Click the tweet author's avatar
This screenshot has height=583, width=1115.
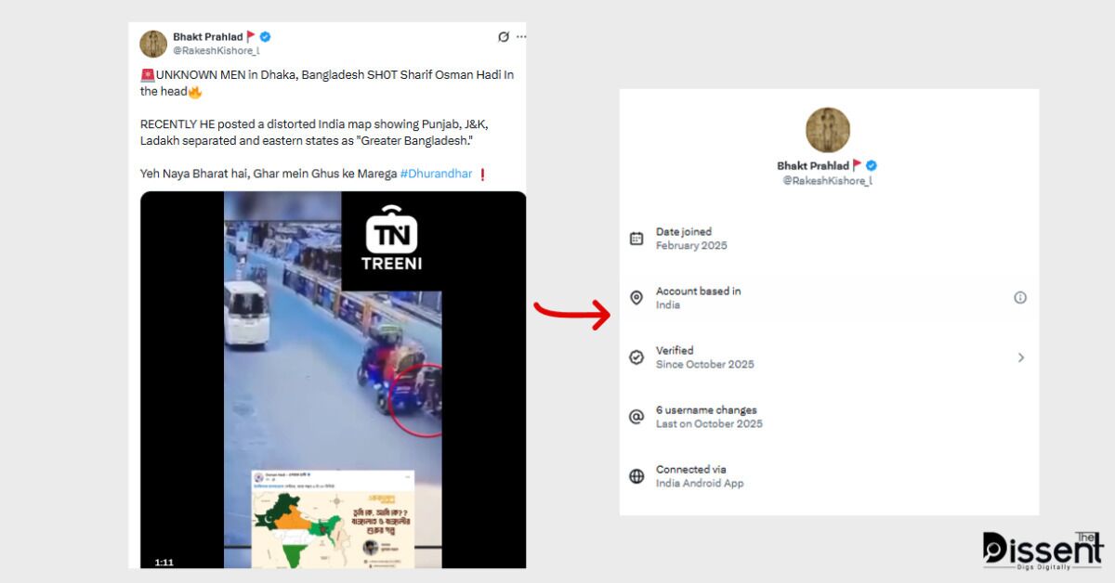153,44
